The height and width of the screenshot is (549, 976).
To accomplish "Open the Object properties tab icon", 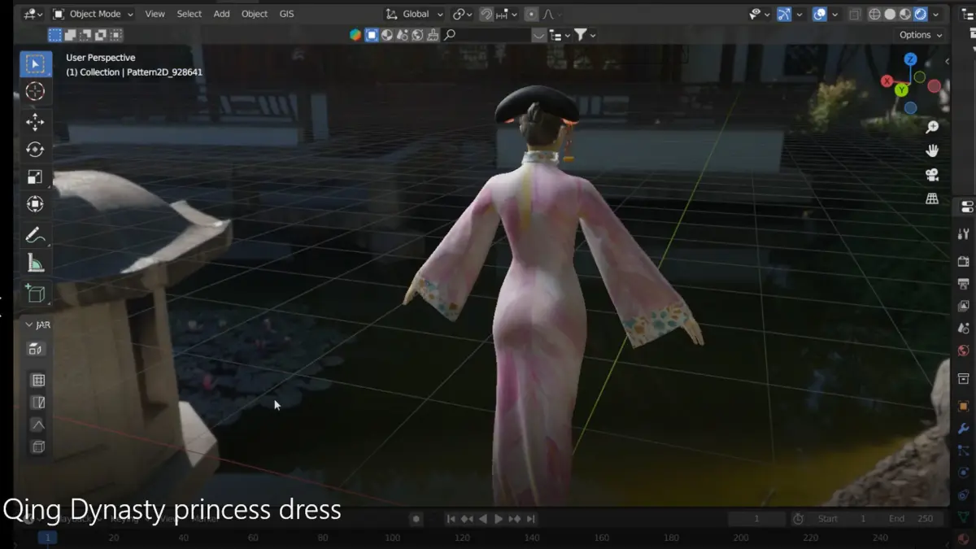I will (965, 405).
